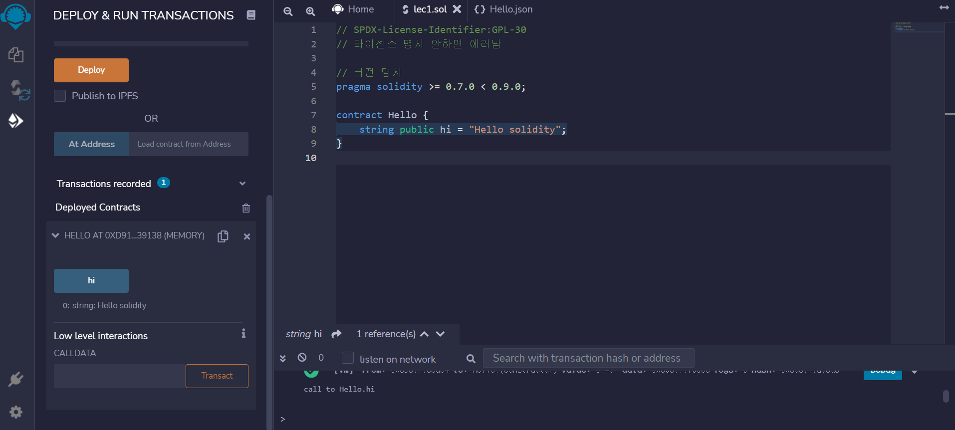Viewport: 955px width, 430px height.
Task: Close the lec1.sol tab
Action: pyautogui.click(x=457, y=9)
